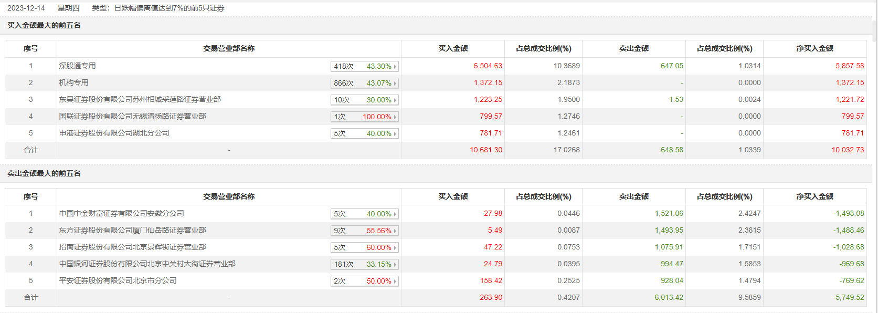Open the 2次 50.00% stats box
Screen dimensions: 878x313
click(x=365, y=281)
